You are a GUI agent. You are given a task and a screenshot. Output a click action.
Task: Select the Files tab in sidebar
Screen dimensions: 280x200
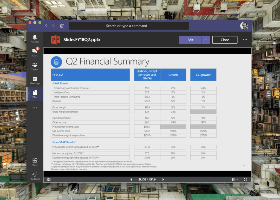[x=35, y=94]
